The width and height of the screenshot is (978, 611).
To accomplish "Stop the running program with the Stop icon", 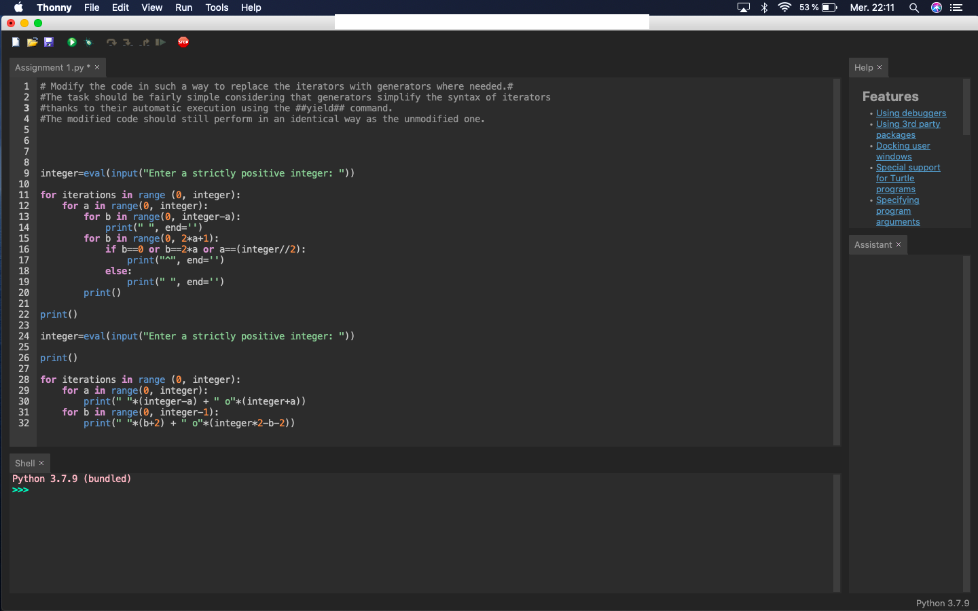I will pos(183,42).
